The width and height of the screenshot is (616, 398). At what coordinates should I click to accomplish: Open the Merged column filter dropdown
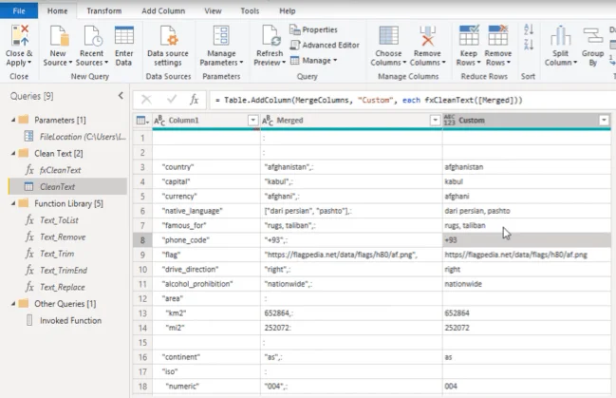point(435,121)
